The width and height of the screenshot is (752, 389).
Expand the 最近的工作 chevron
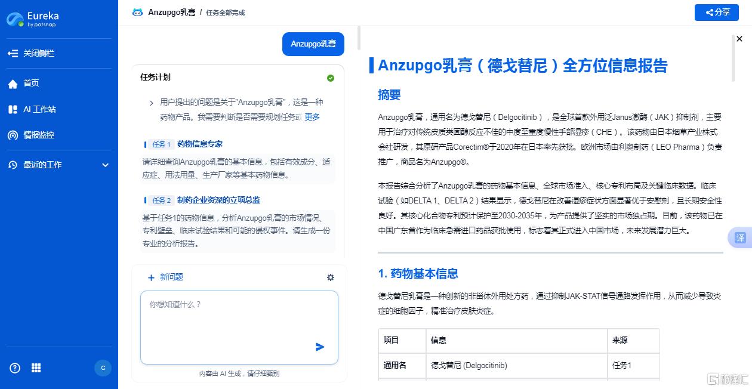pos(106,165)
